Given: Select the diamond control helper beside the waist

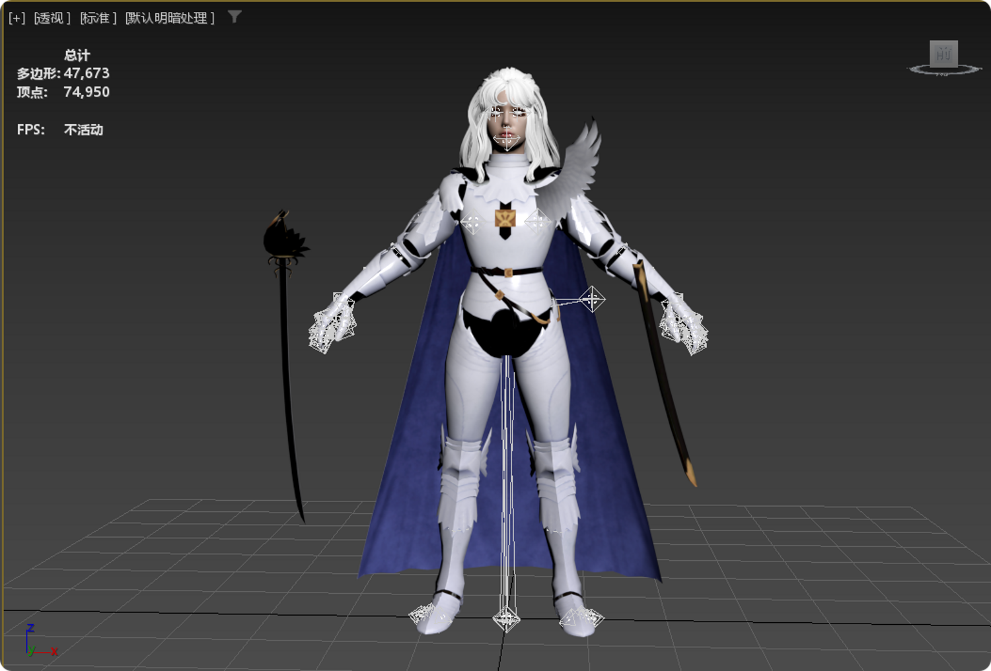Looking at the screenshot, I should coord(592,300).
